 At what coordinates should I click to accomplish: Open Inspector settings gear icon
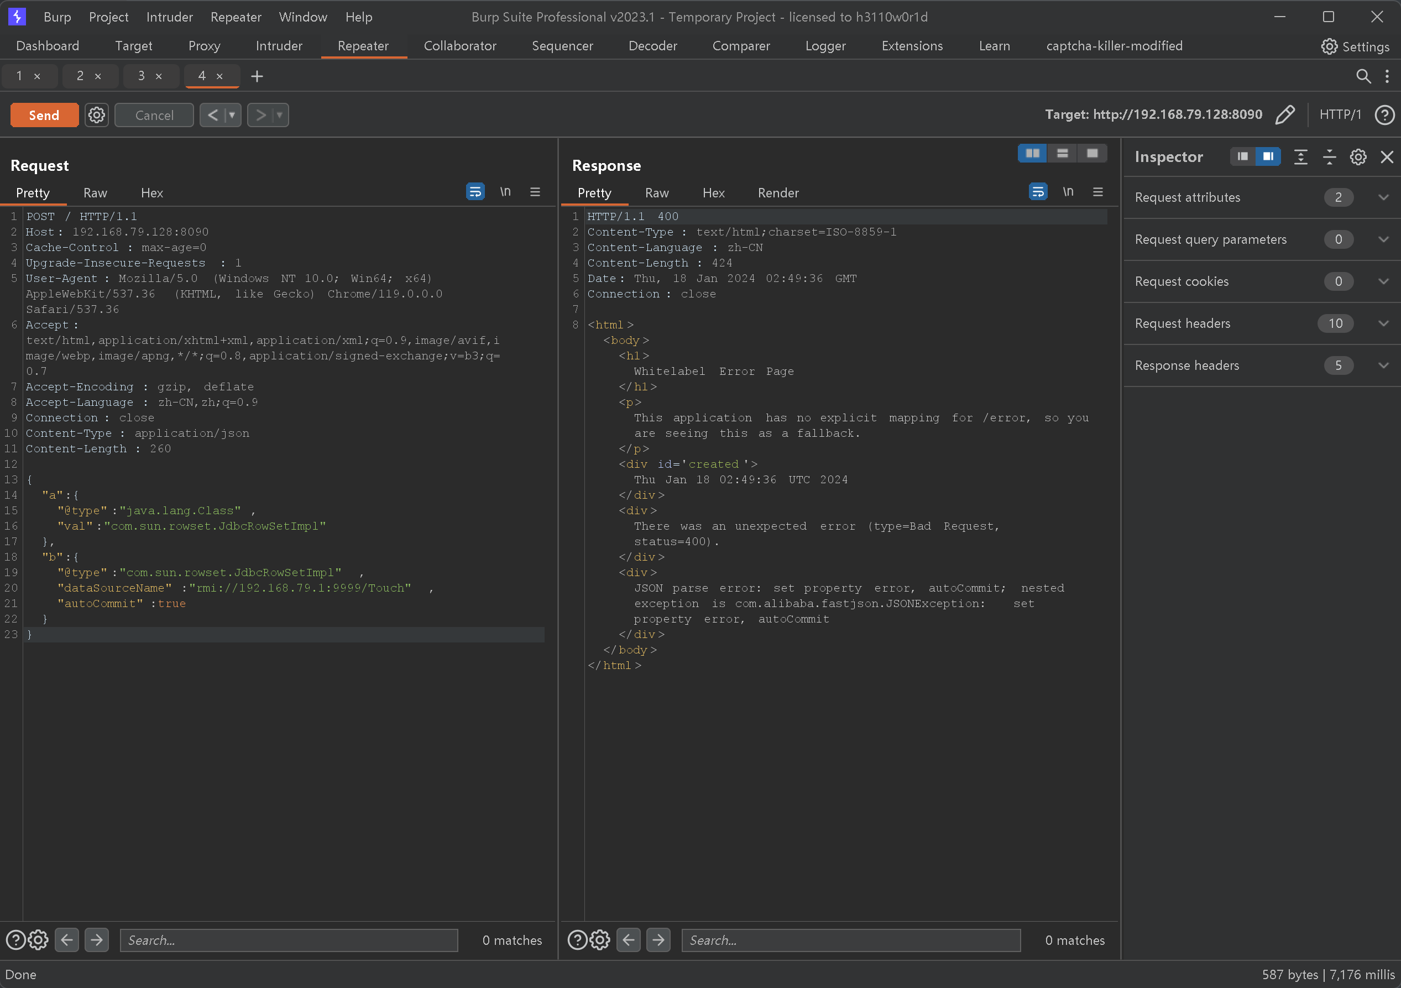coord(1358,157)
